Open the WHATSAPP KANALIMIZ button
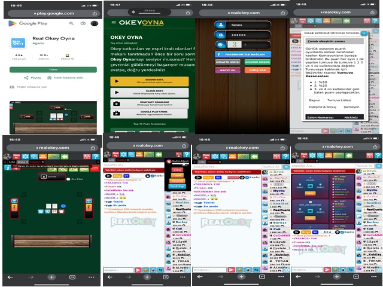This screenshot has width=383, height=287. coord(150,103)
